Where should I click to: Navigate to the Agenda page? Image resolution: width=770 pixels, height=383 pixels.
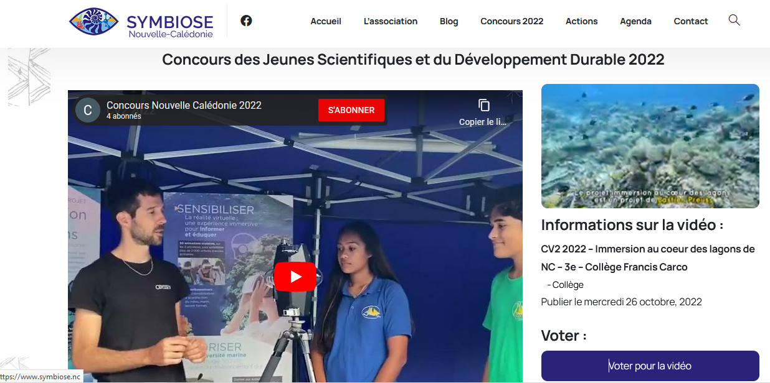tap(635, 21)
